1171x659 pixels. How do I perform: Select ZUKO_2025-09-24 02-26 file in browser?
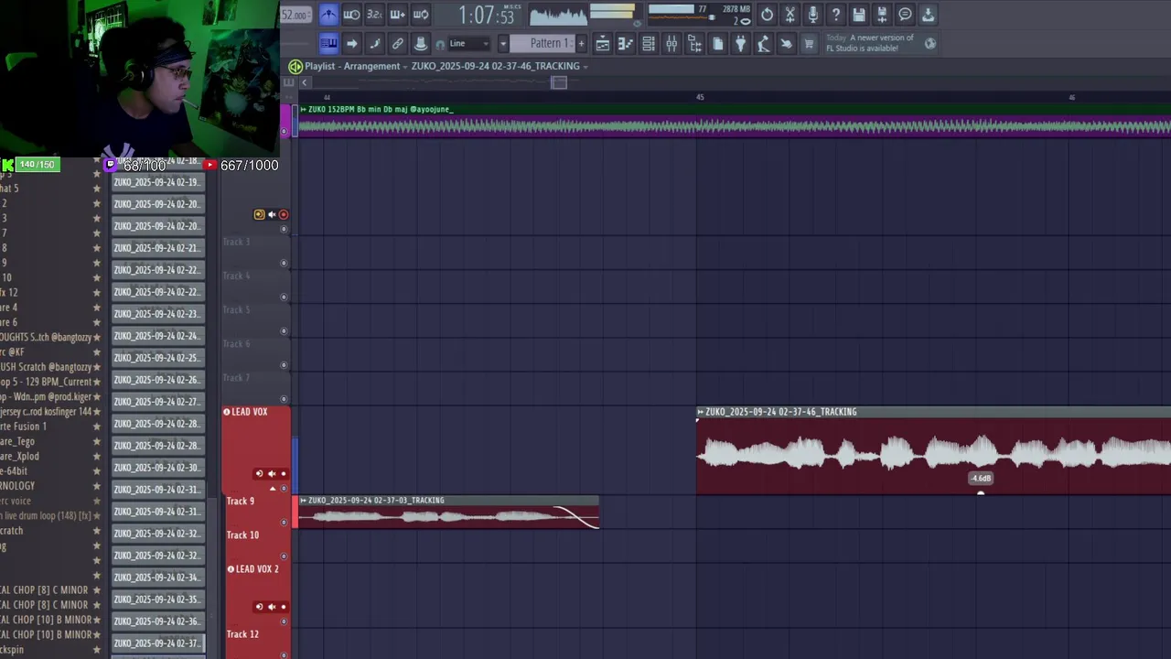tap(156, 380)
